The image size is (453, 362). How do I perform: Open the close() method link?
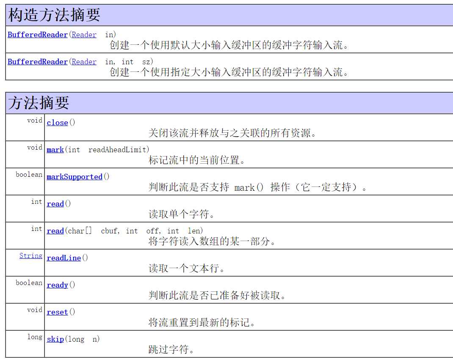click(57, 123)
